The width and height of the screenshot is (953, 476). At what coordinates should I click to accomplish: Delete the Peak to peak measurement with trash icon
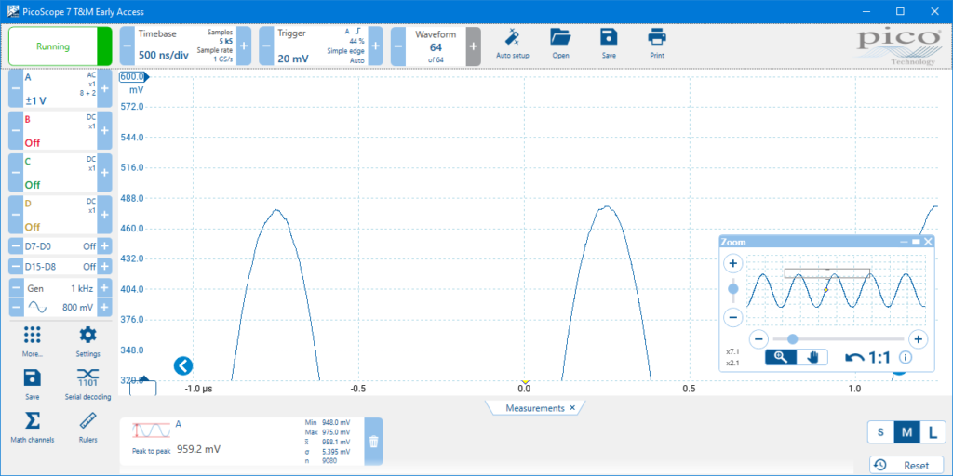coord(374,442)
